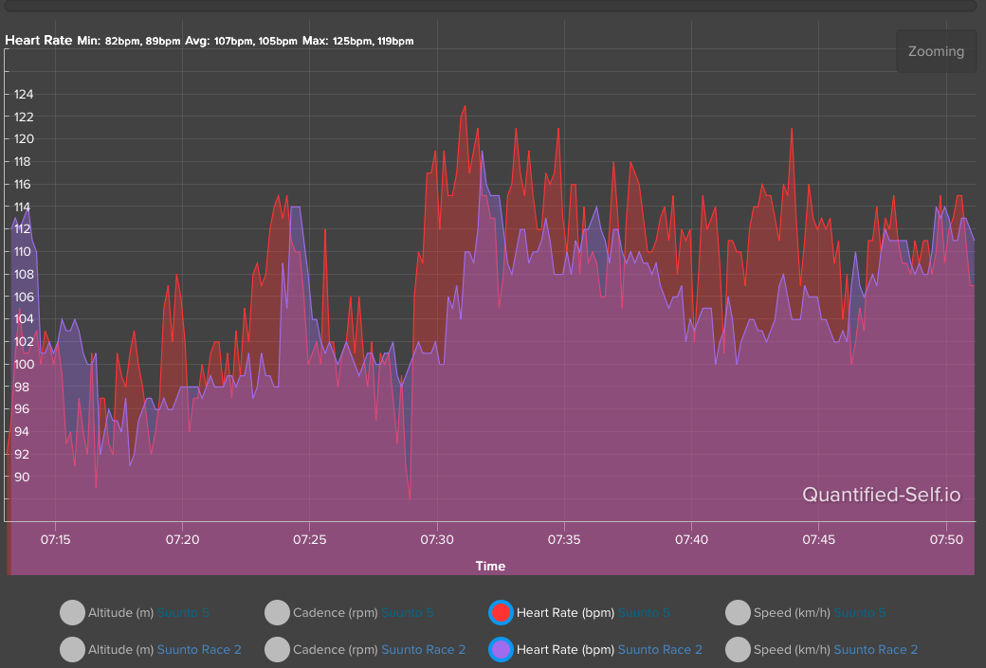
Task: Click the 07:15 time axis label
Action: (55, 539)
